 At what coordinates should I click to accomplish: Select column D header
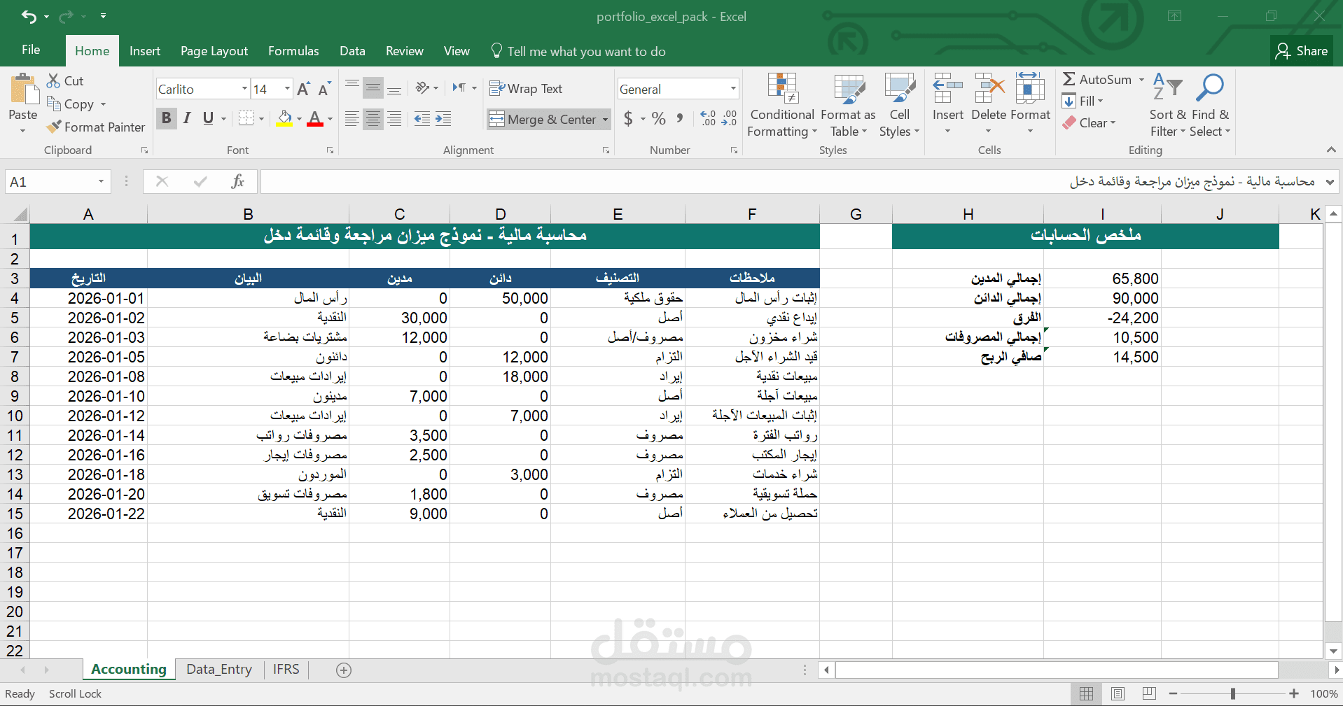pos(500,214)
